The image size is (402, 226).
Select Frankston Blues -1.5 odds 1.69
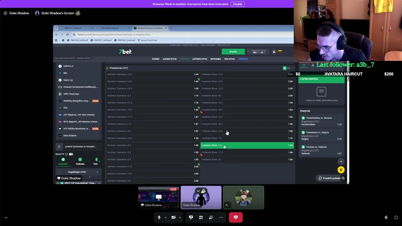click(x=247, y=145)
